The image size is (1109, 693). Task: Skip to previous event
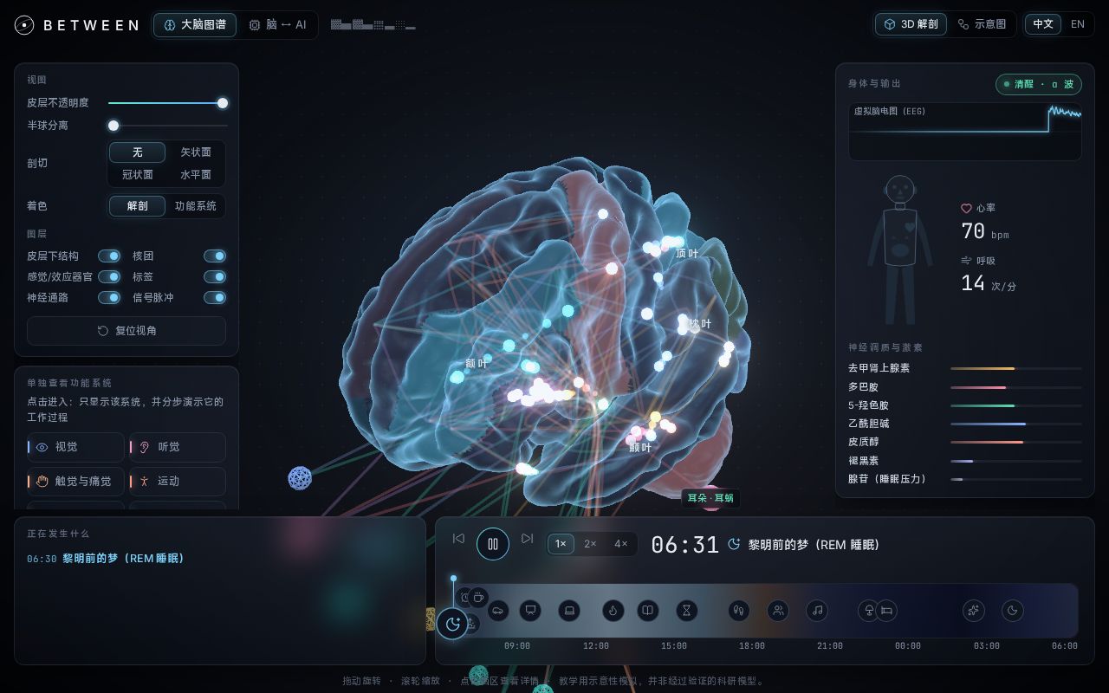[458, 539]
